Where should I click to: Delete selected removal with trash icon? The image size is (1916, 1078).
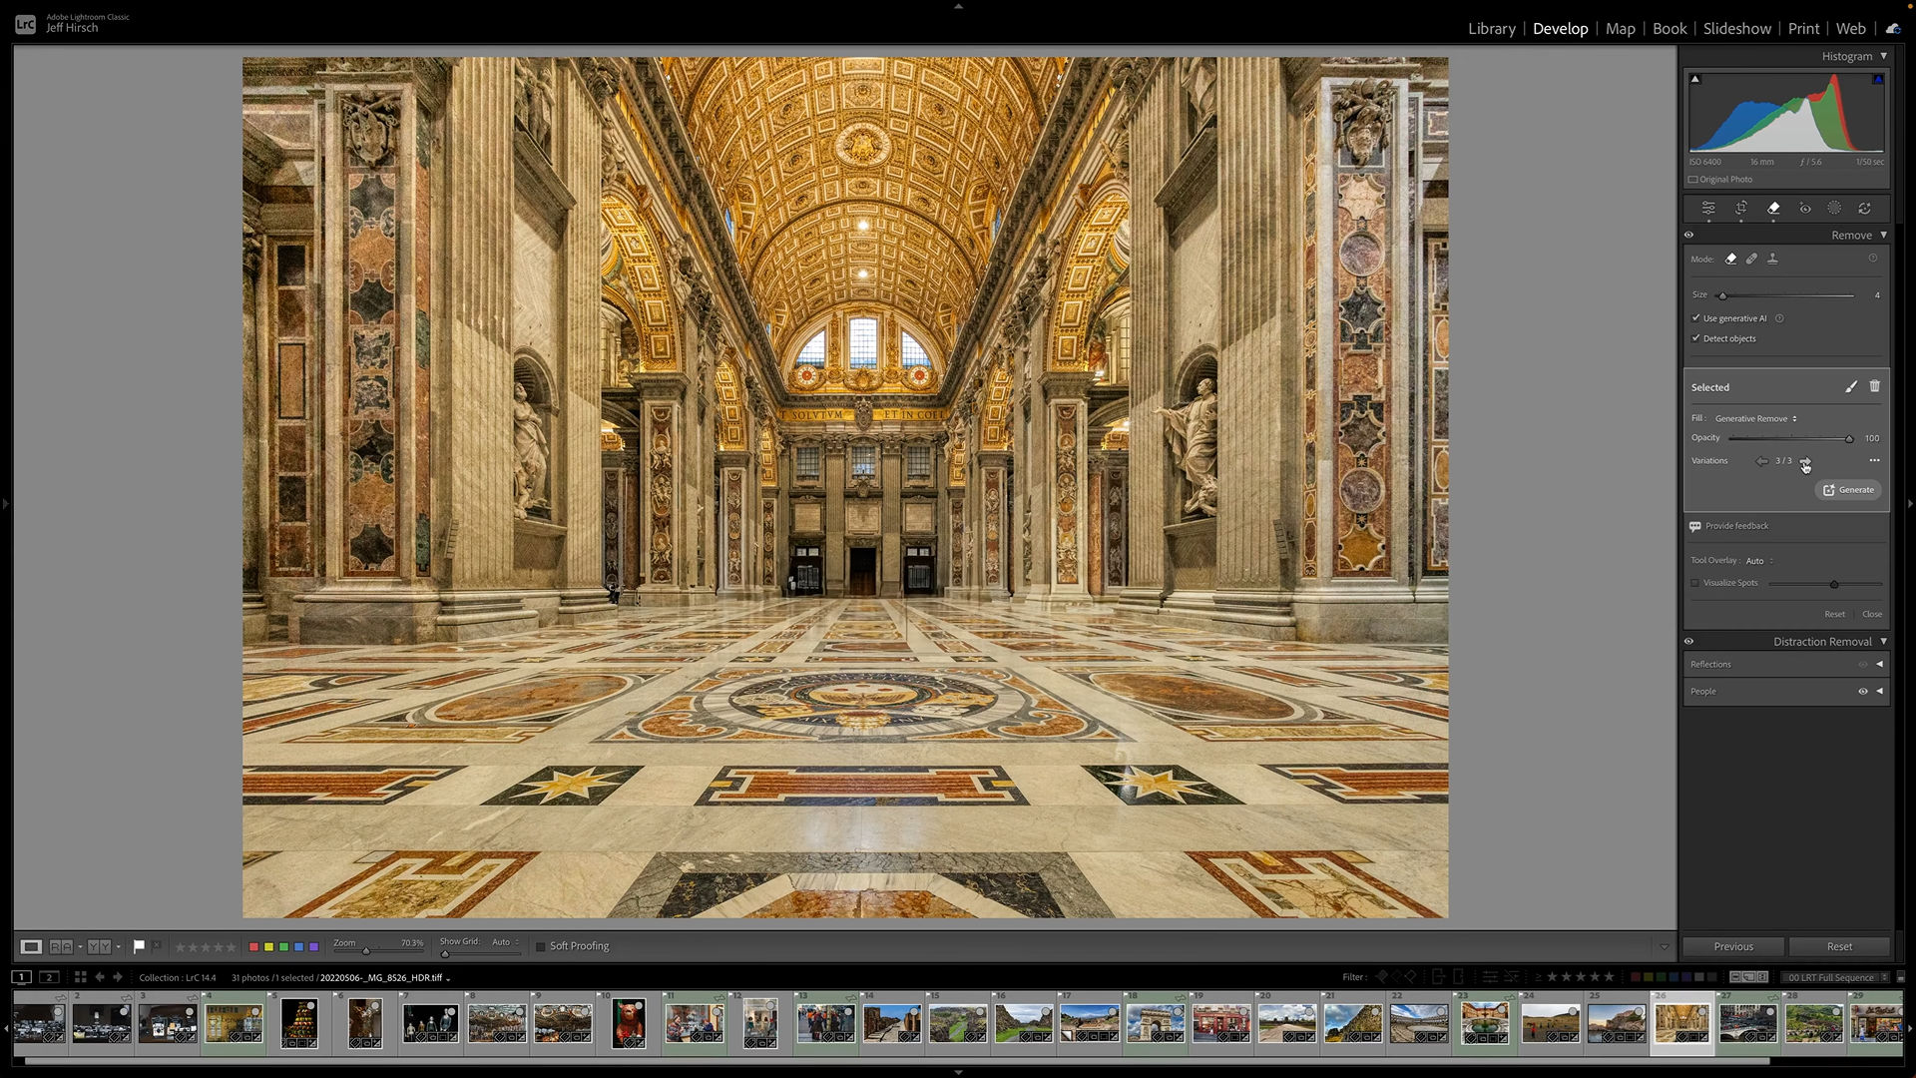click(1875, 386)
